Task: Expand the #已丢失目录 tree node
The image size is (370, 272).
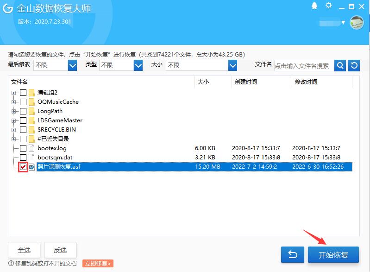Action: [13, 139]
